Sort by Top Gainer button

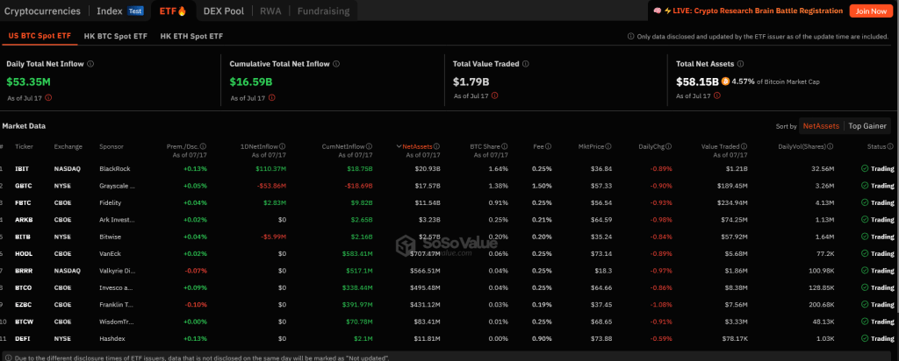tap(867, 126)
